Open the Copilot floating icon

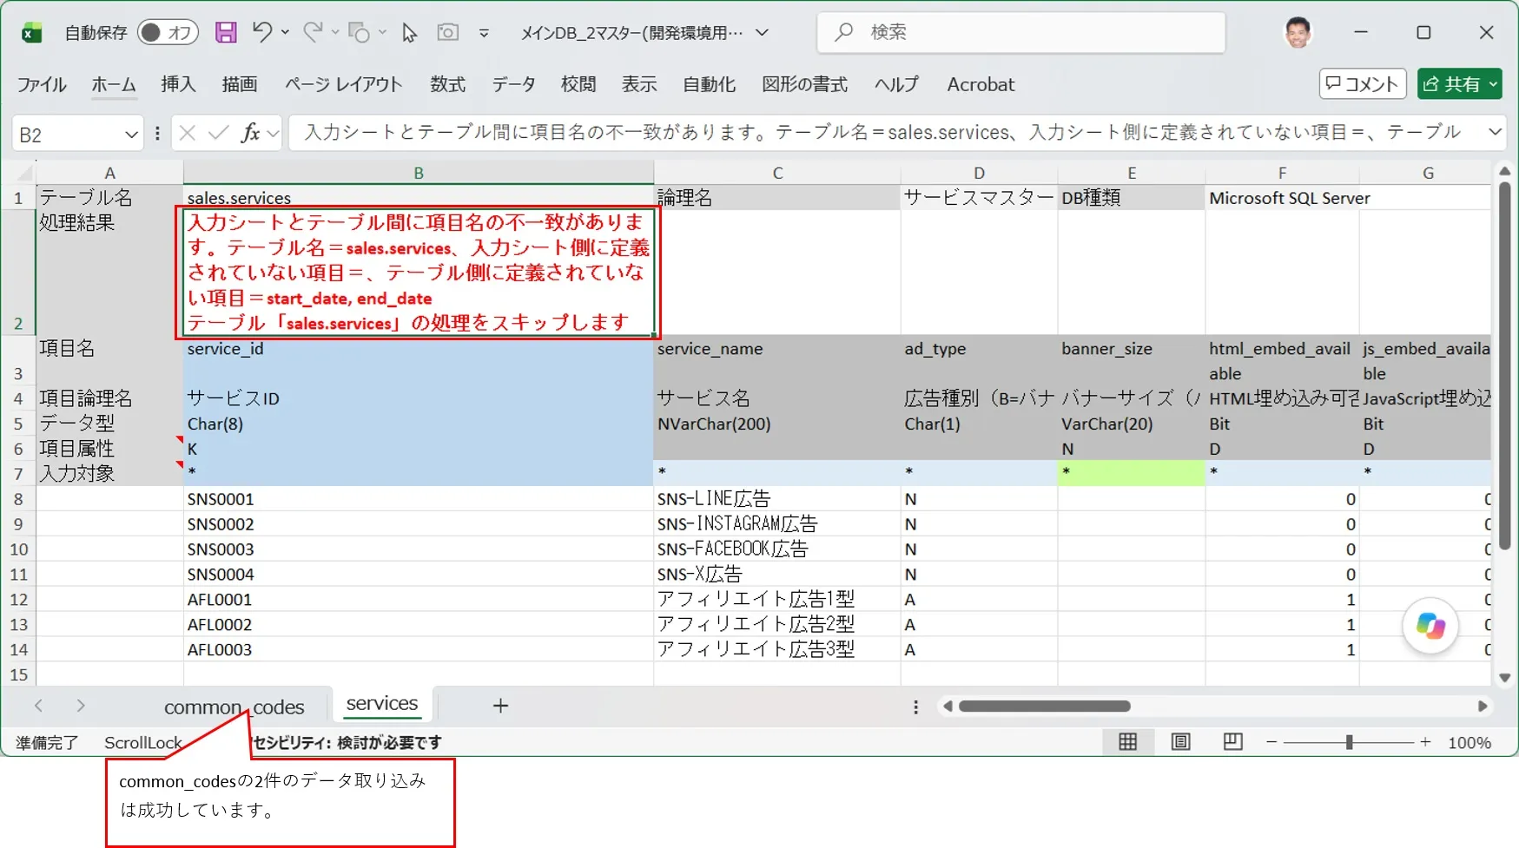coord(1430,625)
